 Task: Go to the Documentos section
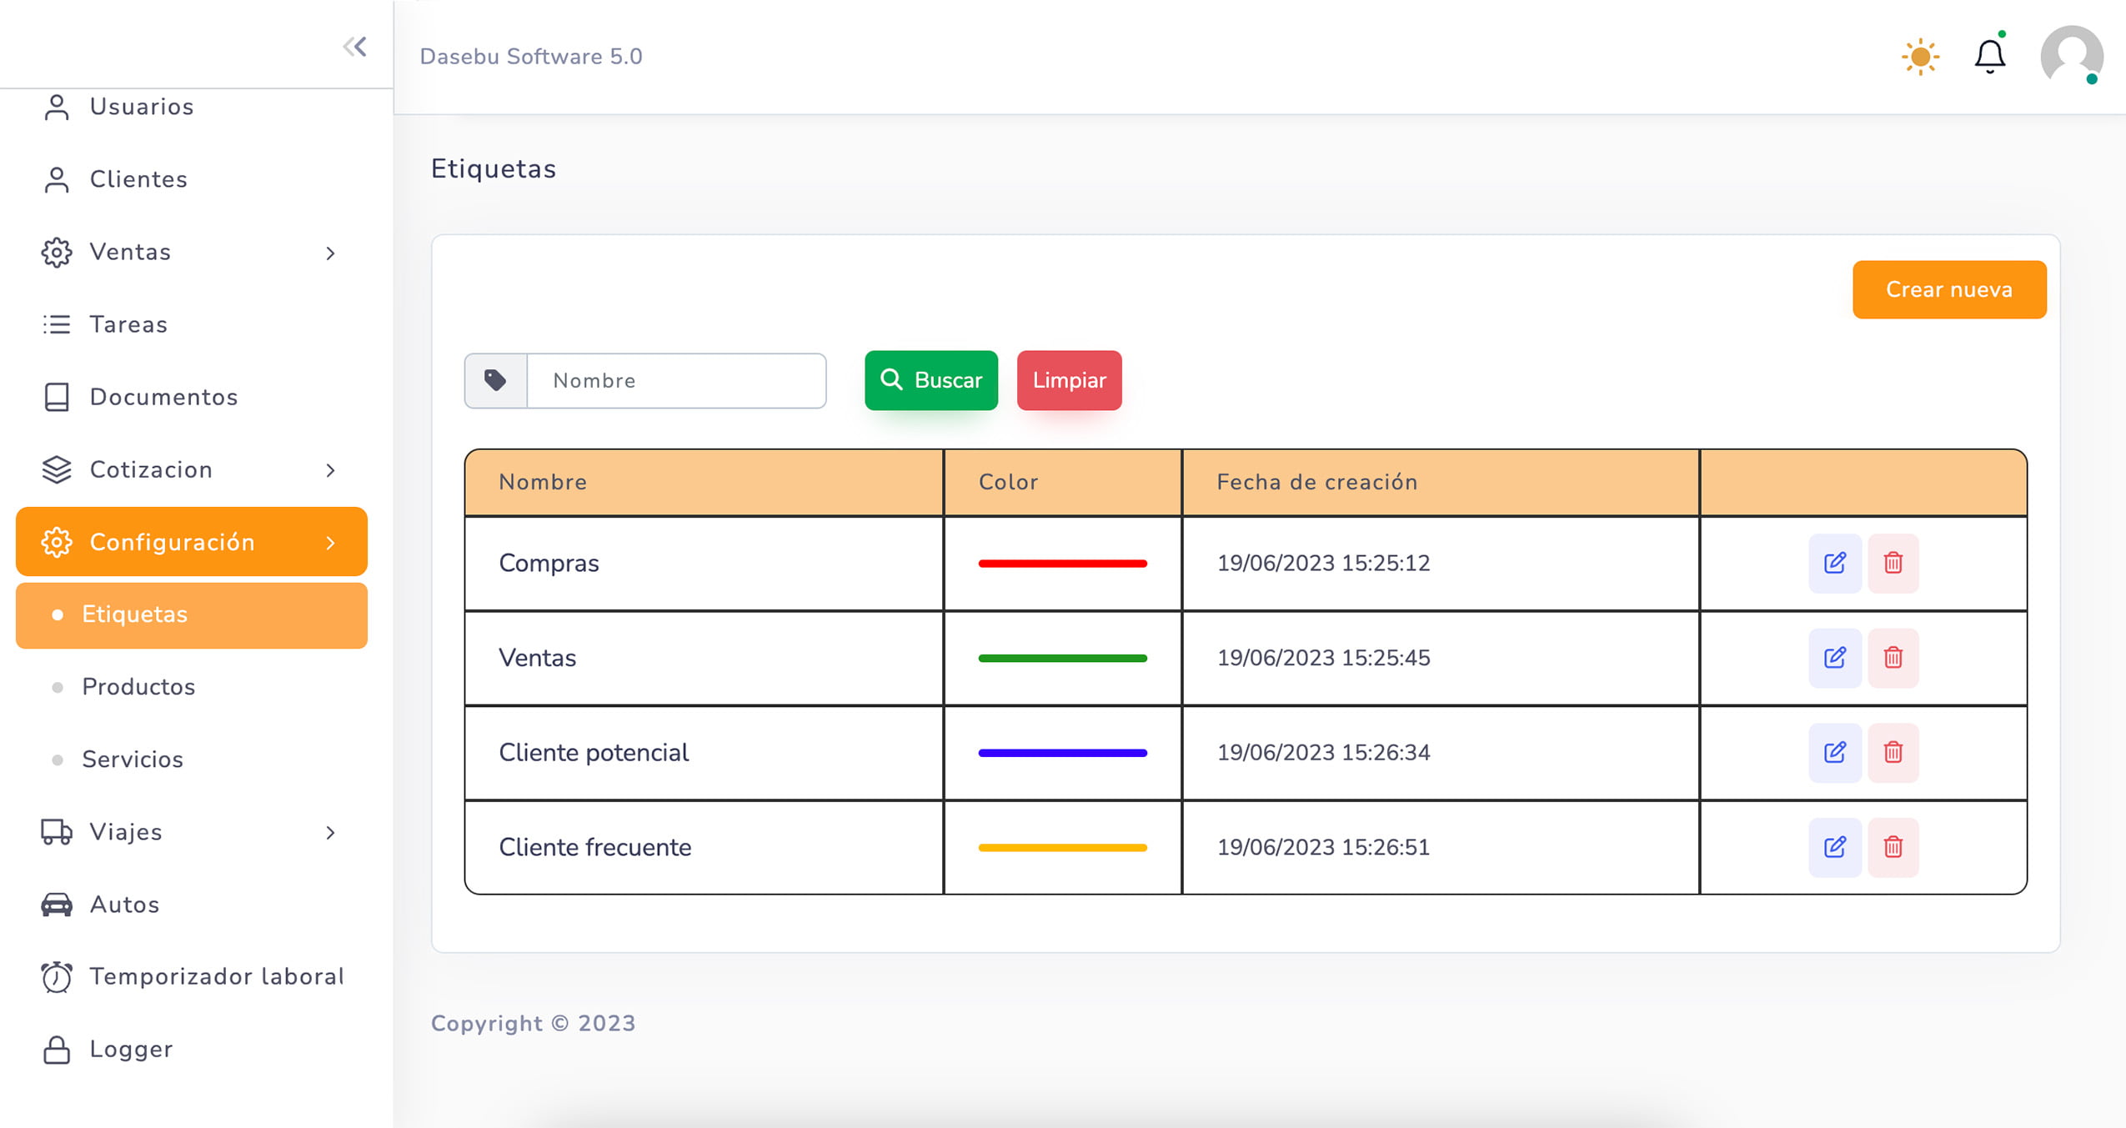tap(192, 397)
